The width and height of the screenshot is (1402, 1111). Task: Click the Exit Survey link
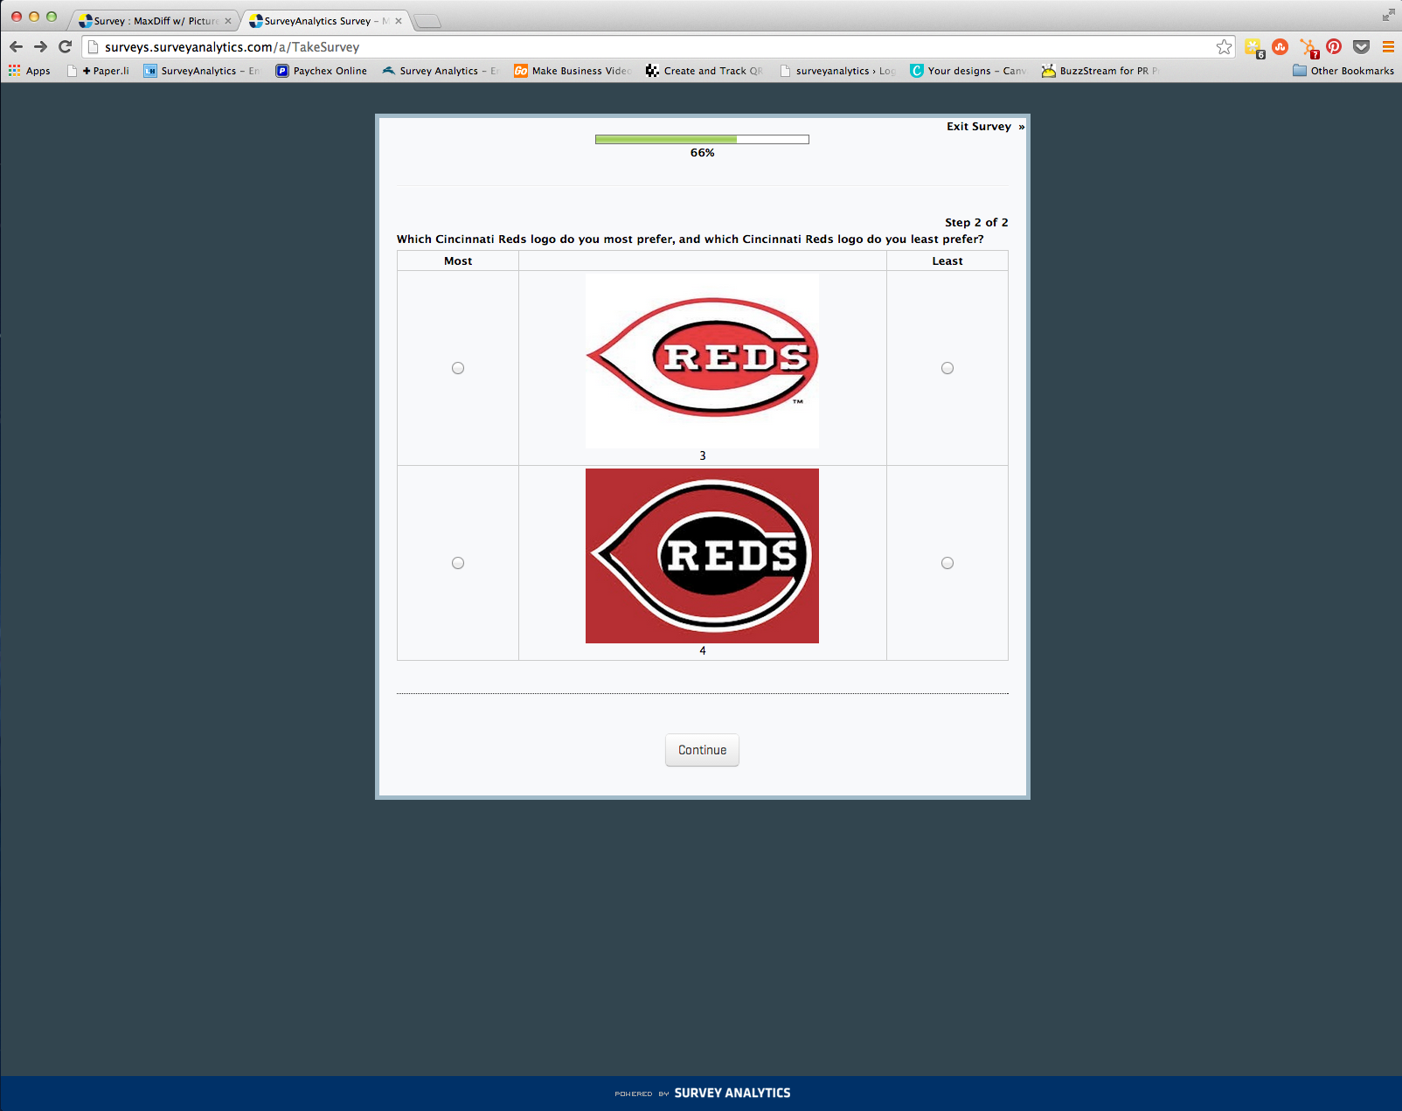[985, 127]
